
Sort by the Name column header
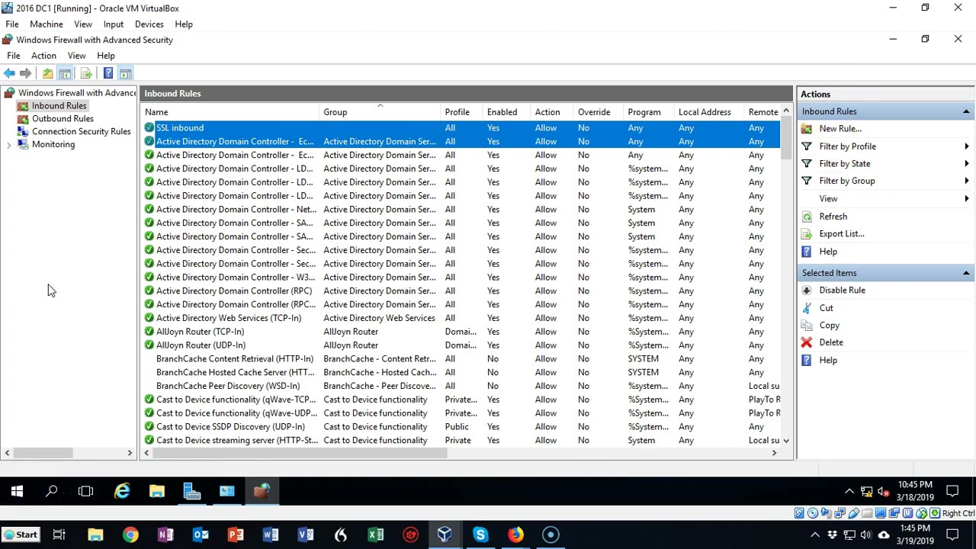(x=231, y=112)
